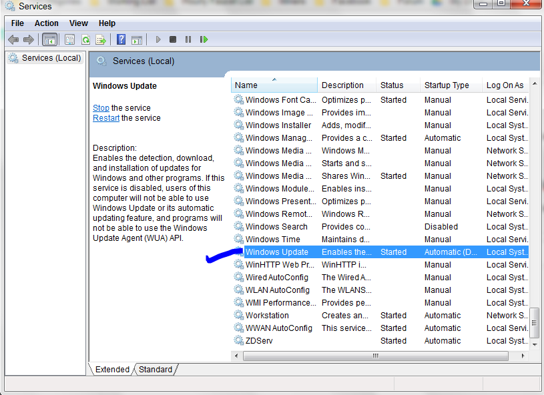The width and height of the screenshot is (544, 395).
Task: Click the Disabled startup type cell
Action: (441, 226)
